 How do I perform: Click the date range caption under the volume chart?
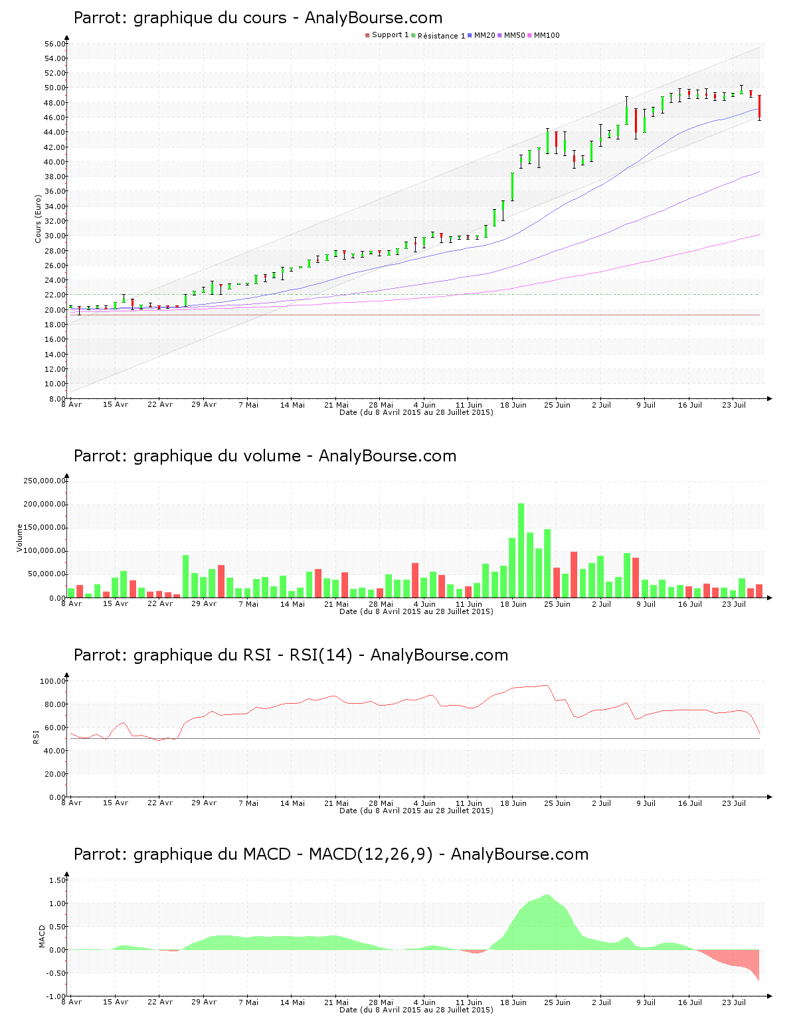(416, 611)
